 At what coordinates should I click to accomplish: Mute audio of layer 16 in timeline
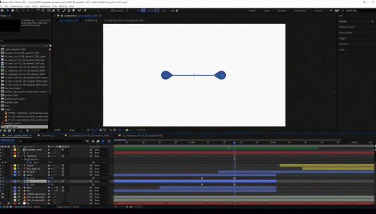point(3,197)
